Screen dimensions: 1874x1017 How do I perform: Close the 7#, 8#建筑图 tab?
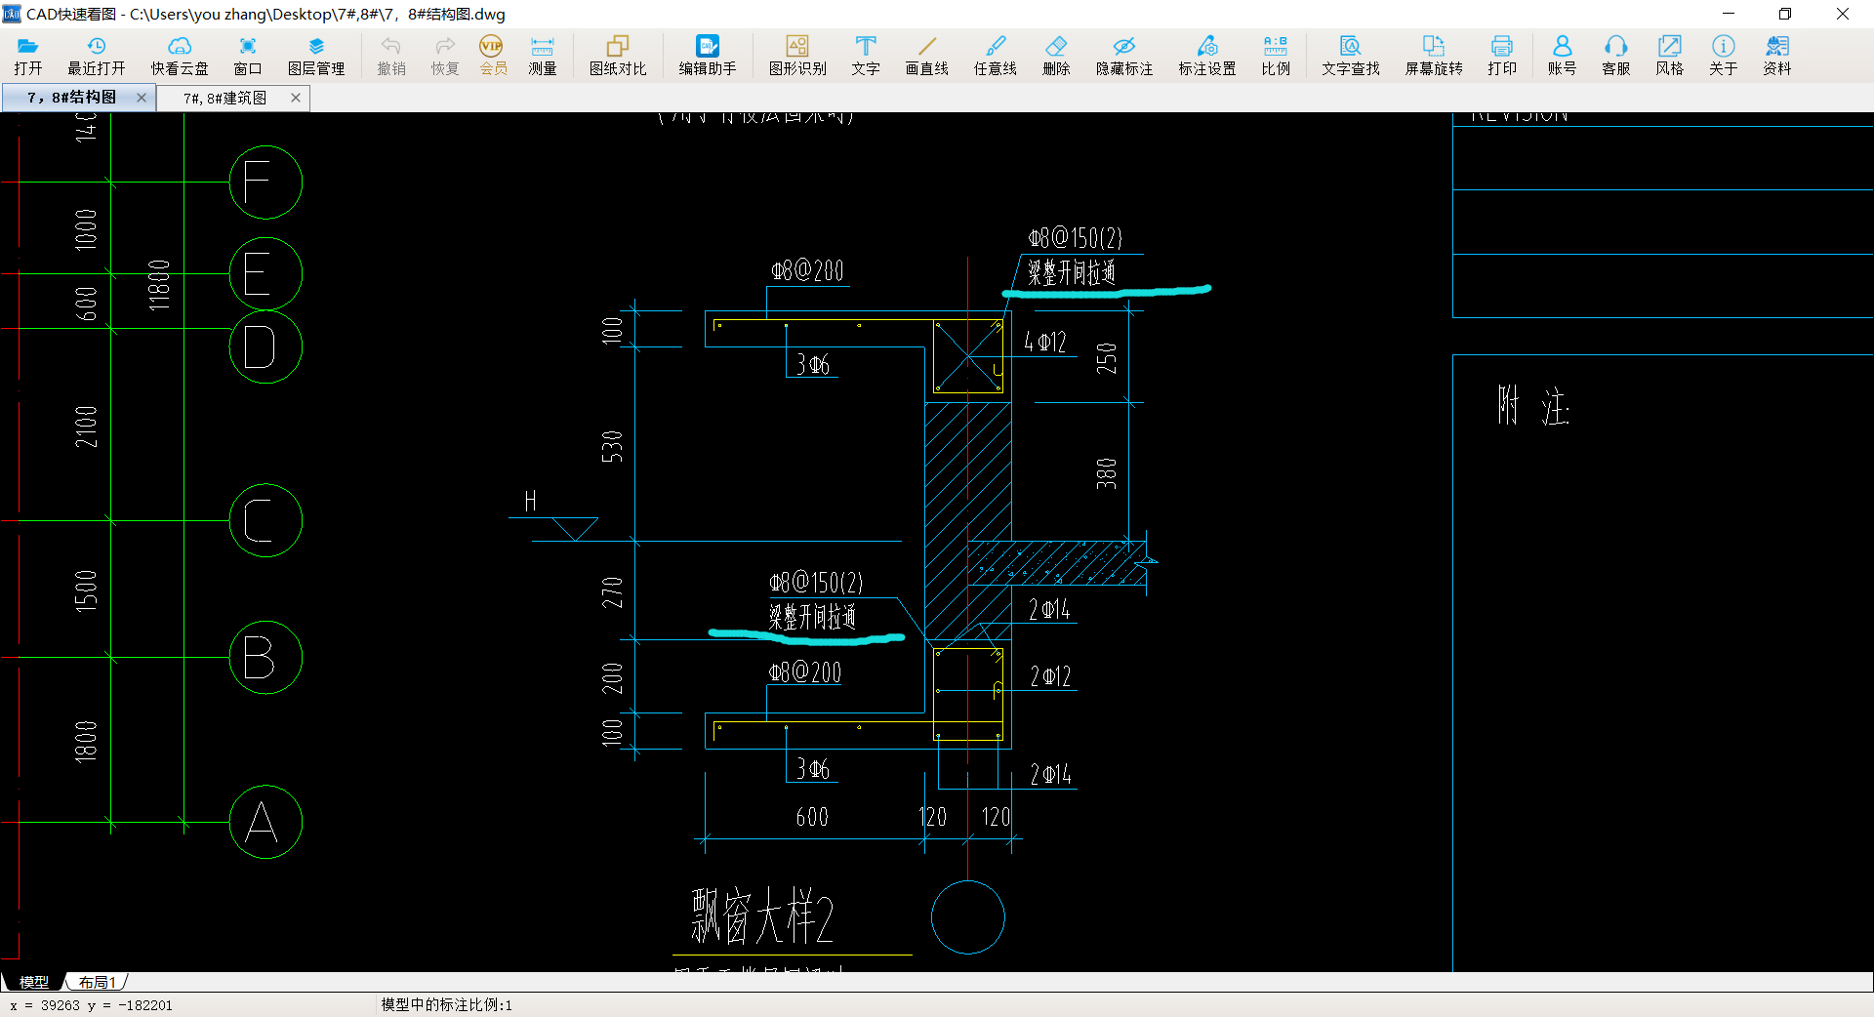(x=296, y=98)
